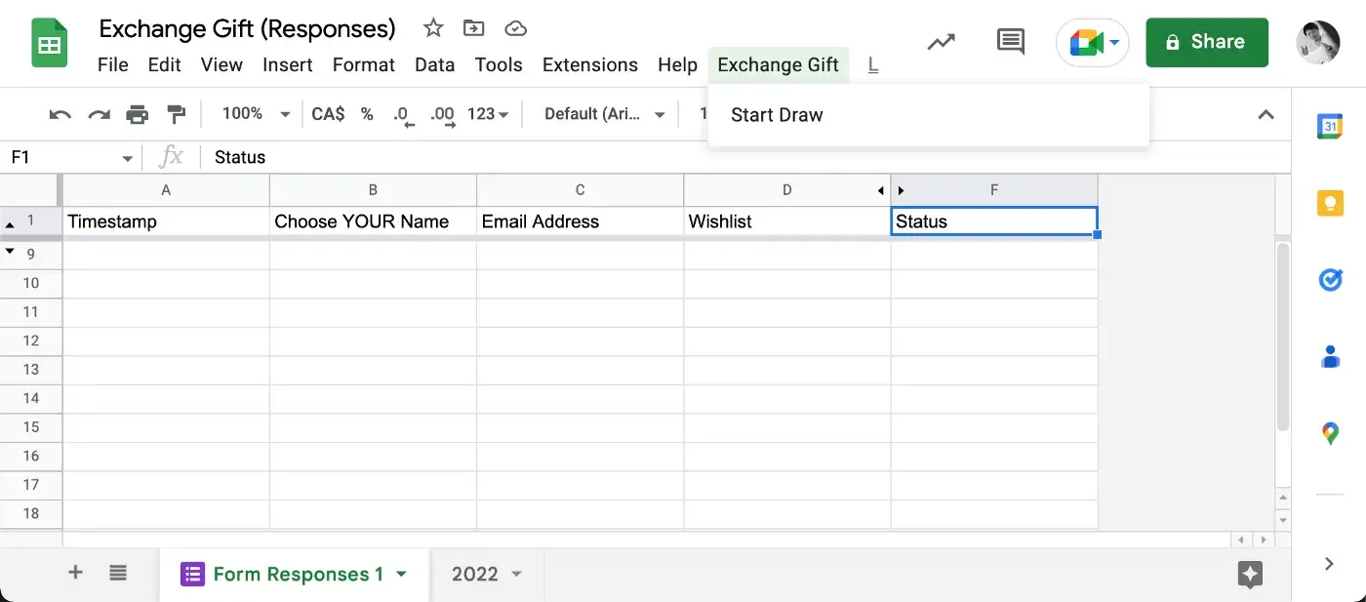Screen dimensions: 1366x602
Task: Star the Exchange Gift document
Action: tap(433, 28)
